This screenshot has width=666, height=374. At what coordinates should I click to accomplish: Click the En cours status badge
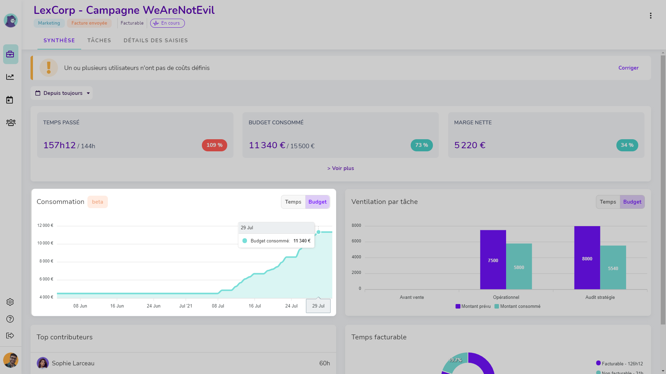point(168,23)
